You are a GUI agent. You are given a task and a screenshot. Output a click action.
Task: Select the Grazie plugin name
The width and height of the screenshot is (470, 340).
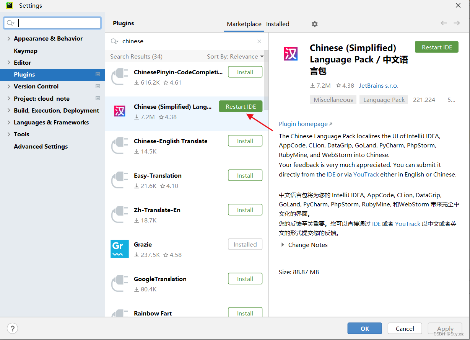143,244
